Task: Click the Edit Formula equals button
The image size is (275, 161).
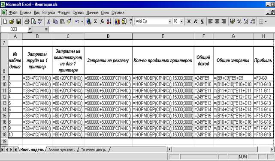Action: (x=46, y=30)
